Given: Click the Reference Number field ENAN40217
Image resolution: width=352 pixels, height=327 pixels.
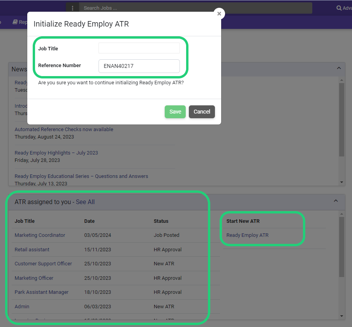Looking at the screenshot, I should tap(139, 66).
